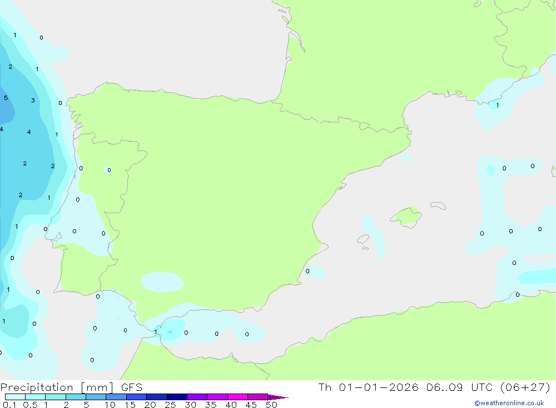Click the Menorca island outline
Screen dimensions: 556x408
pos(438,205)
